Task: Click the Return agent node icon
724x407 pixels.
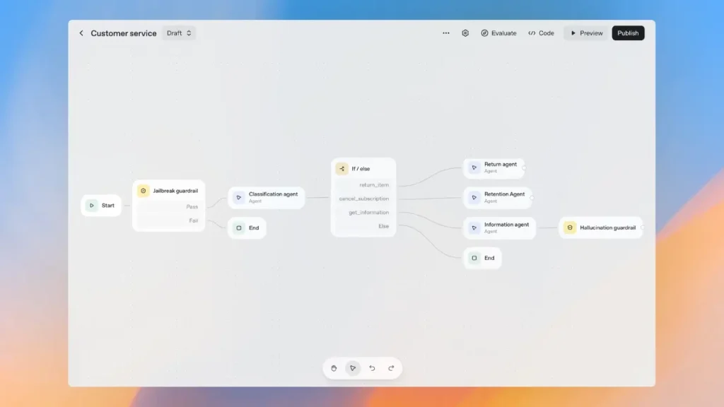Action: (x=473, y=167)
